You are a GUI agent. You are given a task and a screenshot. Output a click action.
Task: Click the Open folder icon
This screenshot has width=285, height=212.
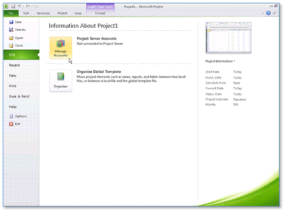[x=11, y=38]
